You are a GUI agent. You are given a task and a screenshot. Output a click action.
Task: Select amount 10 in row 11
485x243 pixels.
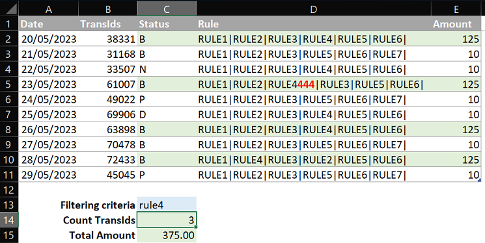(456, 175)
